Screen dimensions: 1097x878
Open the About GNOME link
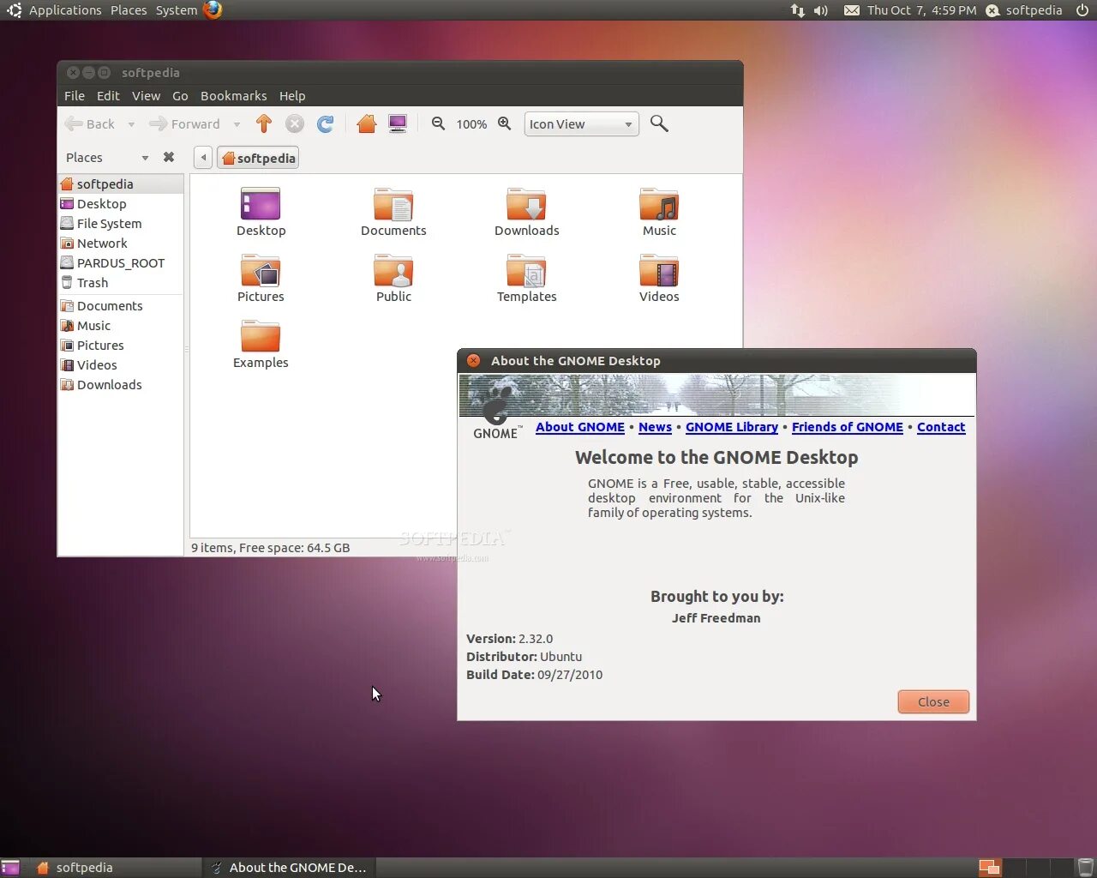(x=580, y=427)
